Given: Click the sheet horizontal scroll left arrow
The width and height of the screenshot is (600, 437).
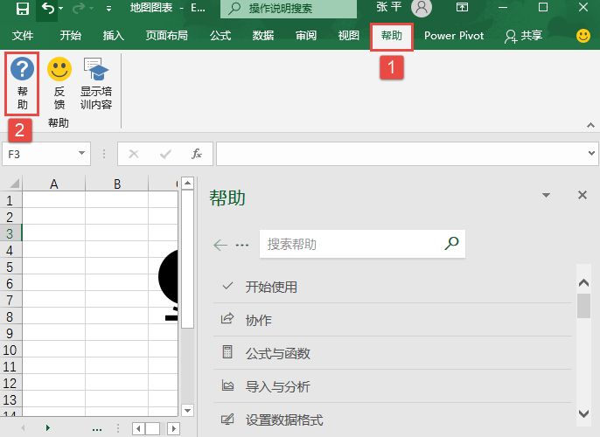Looking at the screenshot, I should point(138,428).
